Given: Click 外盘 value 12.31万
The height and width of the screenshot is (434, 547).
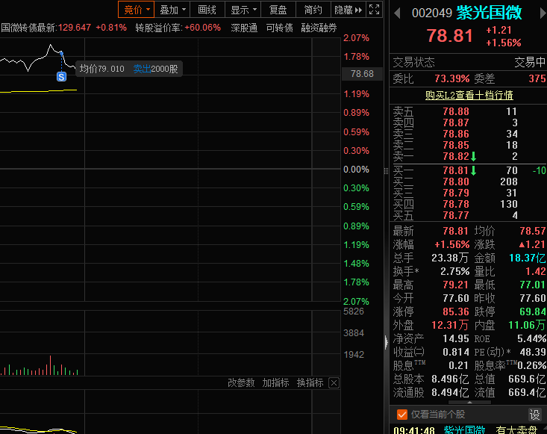Looking at the screenshot, I should click(x=450, y=325).
